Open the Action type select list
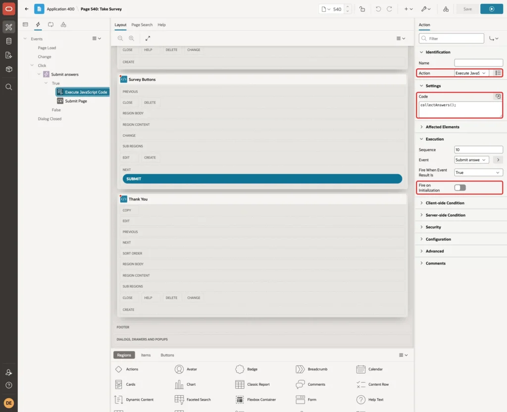 (471, 73)
